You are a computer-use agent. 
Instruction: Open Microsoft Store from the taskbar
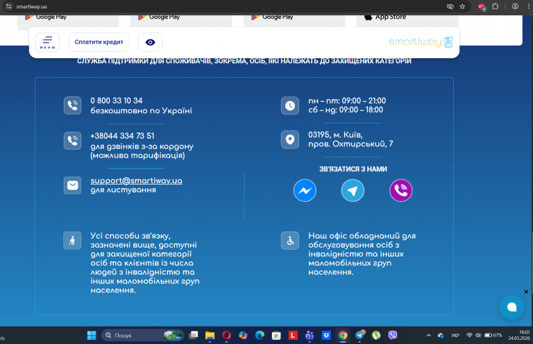[276, 336]
